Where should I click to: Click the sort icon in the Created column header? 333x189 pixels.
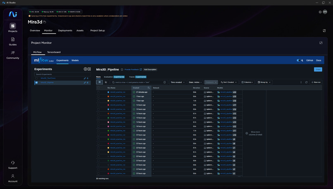[x=148, y=88]
